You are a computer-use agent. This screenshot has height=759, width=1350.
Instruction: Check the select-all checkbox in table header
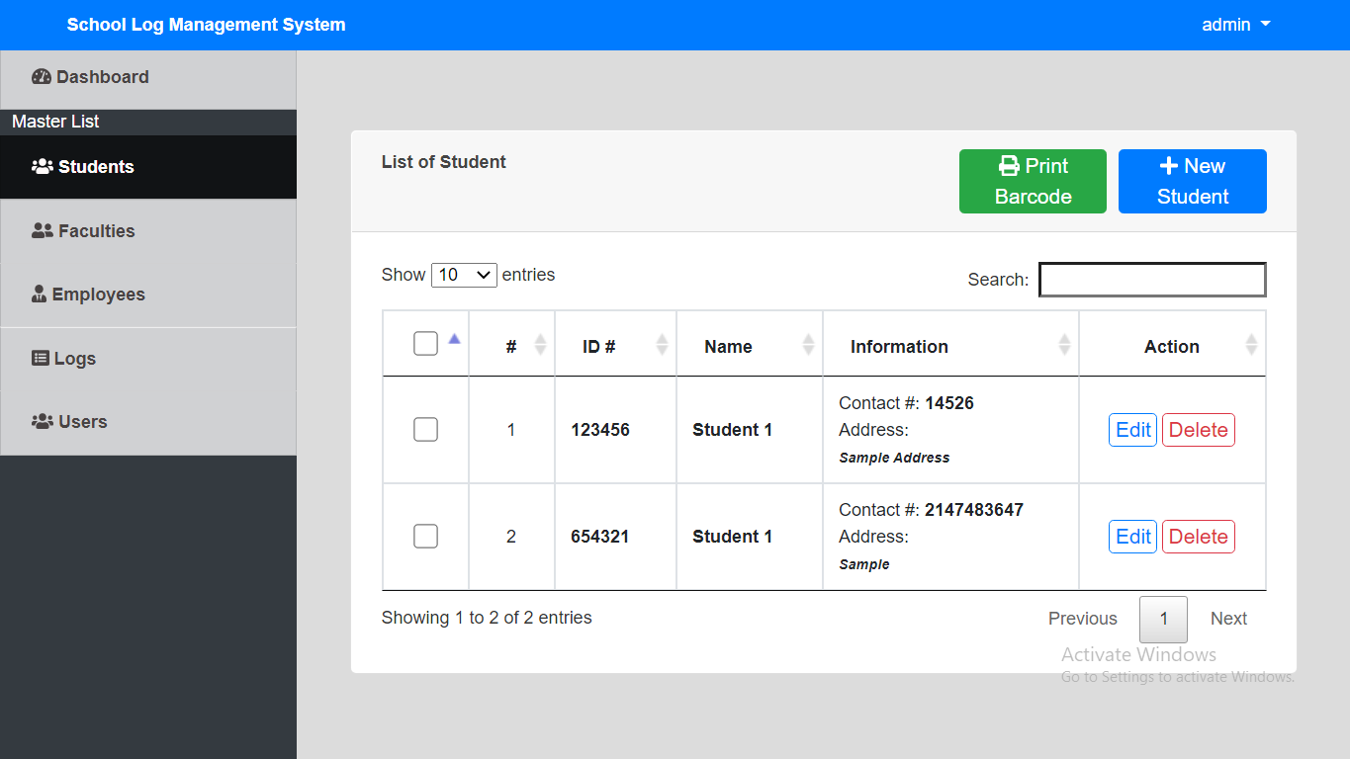(x=425, y=343)
